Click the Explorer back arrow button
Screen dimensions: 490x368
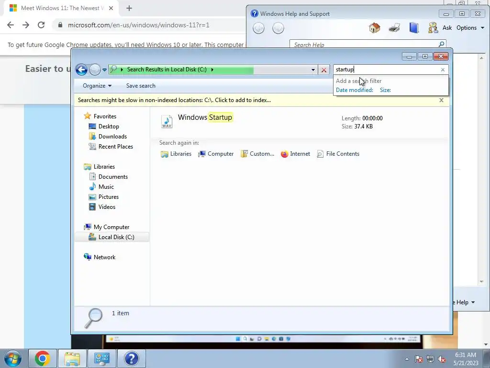coord(81,69)
